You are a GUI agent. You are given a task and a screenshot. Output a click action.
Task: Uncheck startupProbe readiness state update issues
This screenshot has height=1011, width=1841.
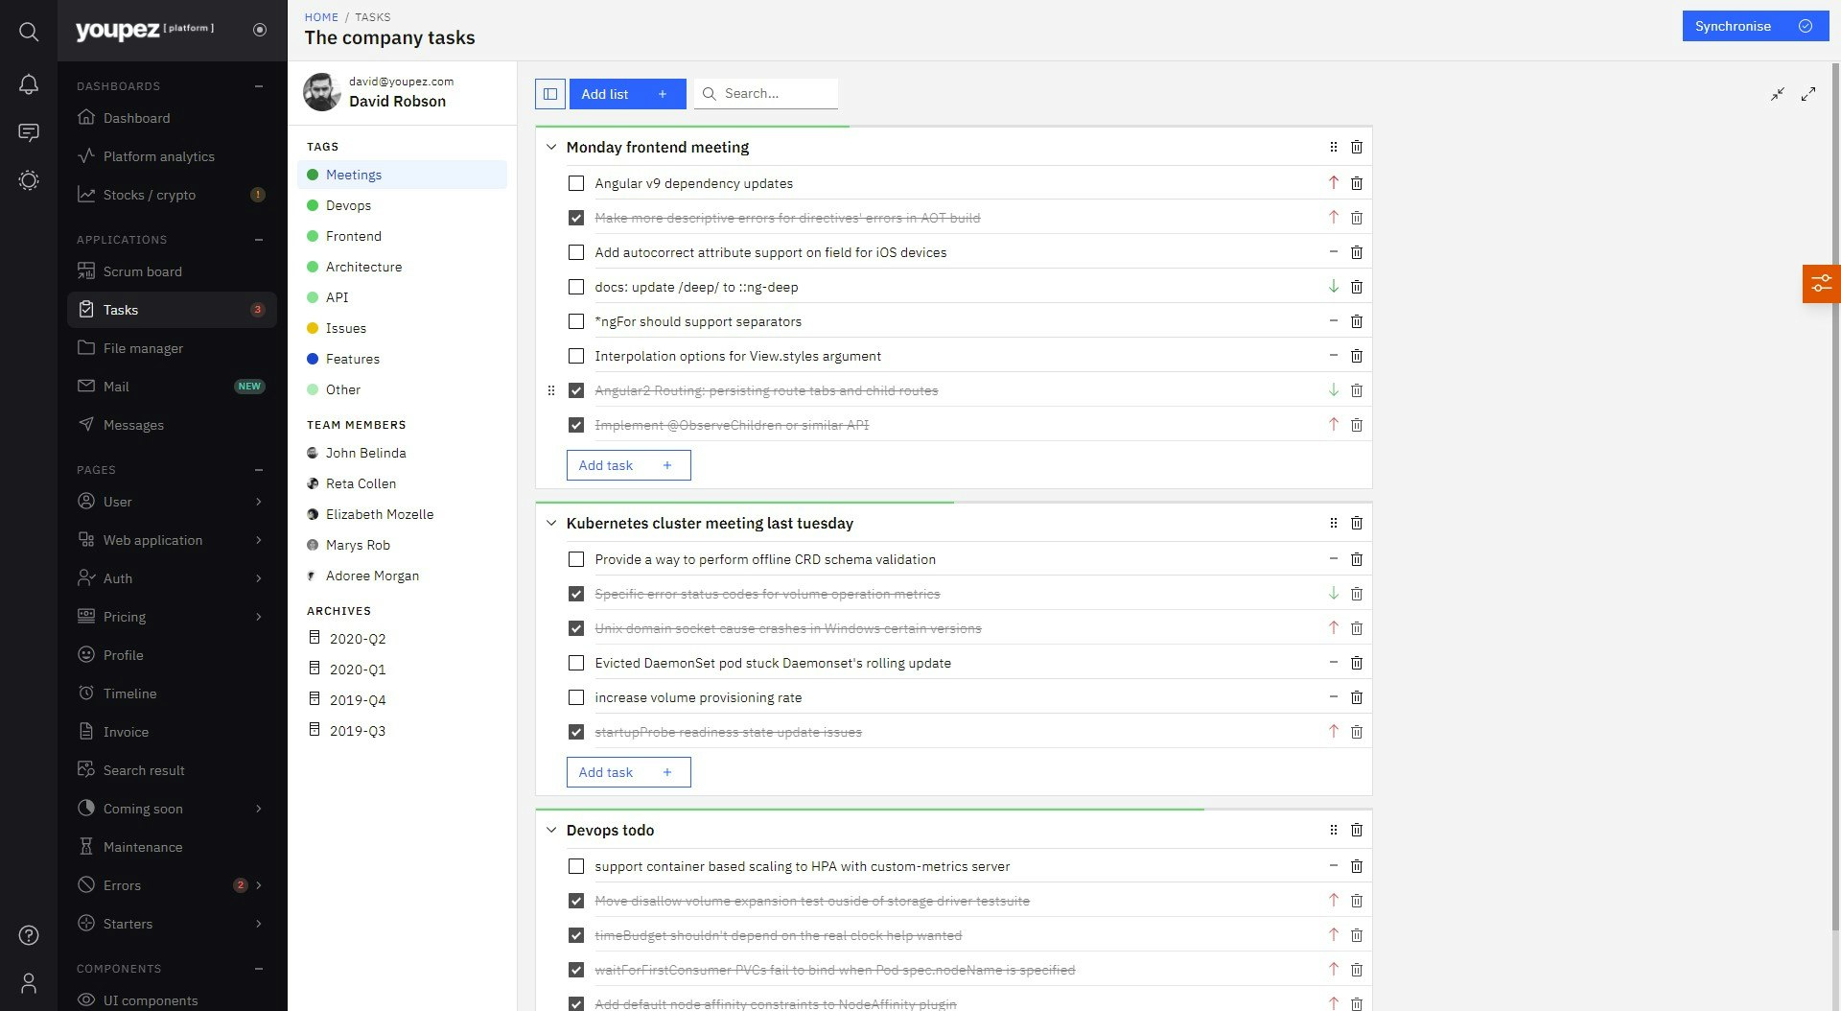coord(576,732)
